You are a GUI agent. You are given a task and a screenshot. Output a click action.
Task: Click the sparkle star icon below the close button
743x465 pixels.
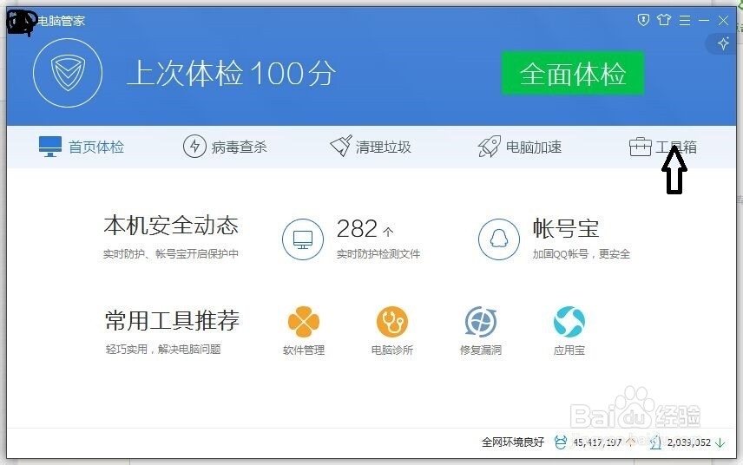[723, 44]
